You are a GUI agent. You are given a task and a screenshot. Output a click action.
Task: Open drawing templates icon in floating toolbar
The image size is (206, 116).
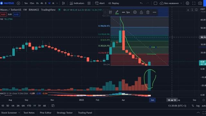point(110,12)
